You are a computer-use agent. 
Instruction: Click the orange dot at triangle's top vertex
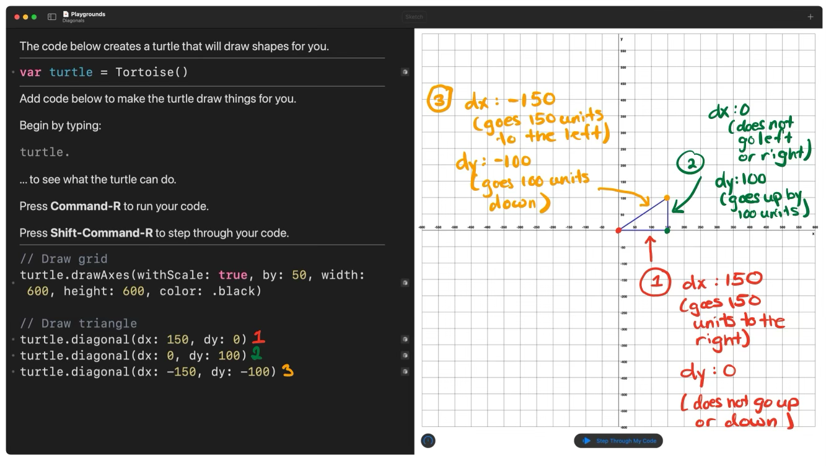point(667,198)
